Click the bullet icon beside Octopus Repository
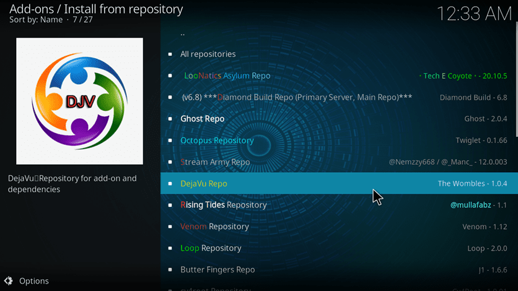 point(170,141)
